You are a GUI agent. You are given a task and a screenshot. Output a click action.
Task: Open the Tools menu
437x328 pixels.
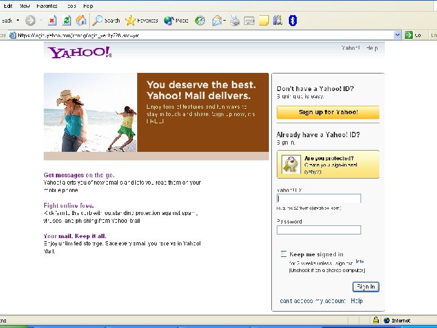tap(71, 6)
